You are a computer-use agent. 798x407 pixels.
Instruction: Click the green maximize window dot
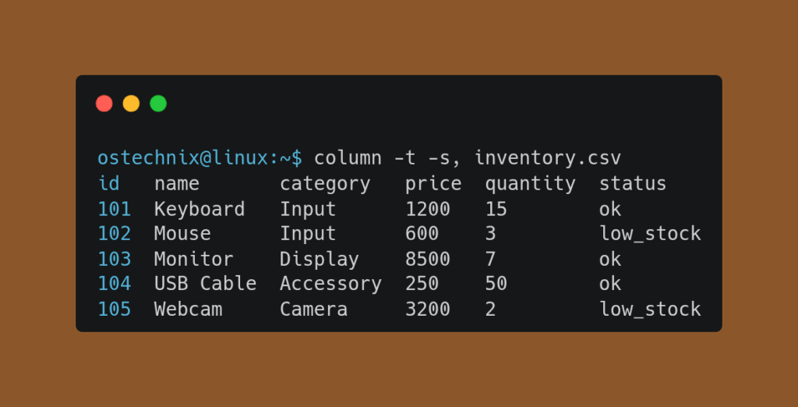tap(158, 103)
